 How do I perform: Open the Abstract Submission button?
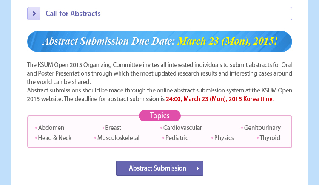click(x=159, y=168)
